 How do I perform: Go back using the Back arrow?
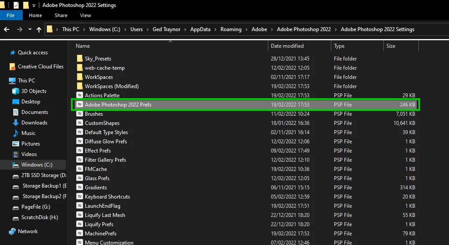(x=7, y=29)
